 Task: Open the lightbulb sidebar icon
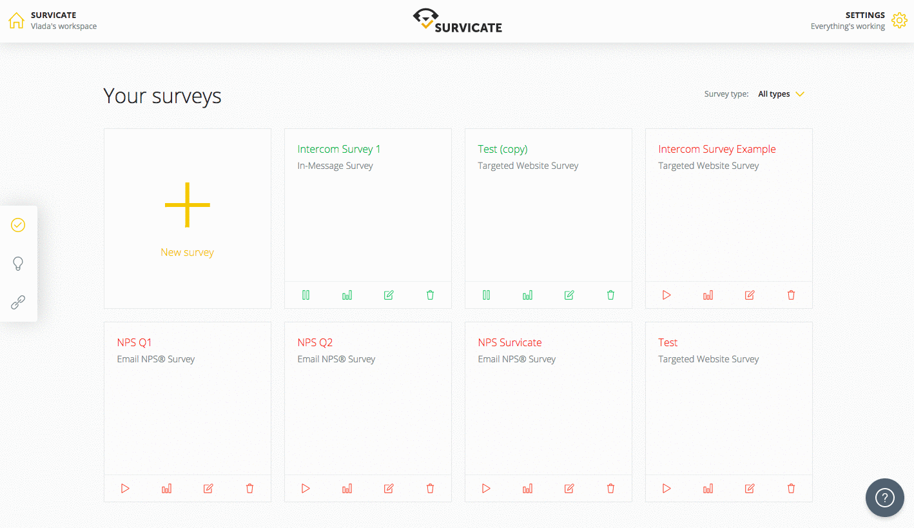(x=18, y=264)
